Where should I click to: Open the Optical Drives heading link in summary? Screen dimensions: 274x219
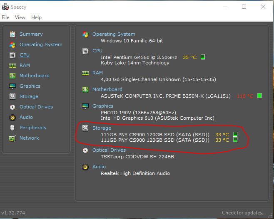109,150
